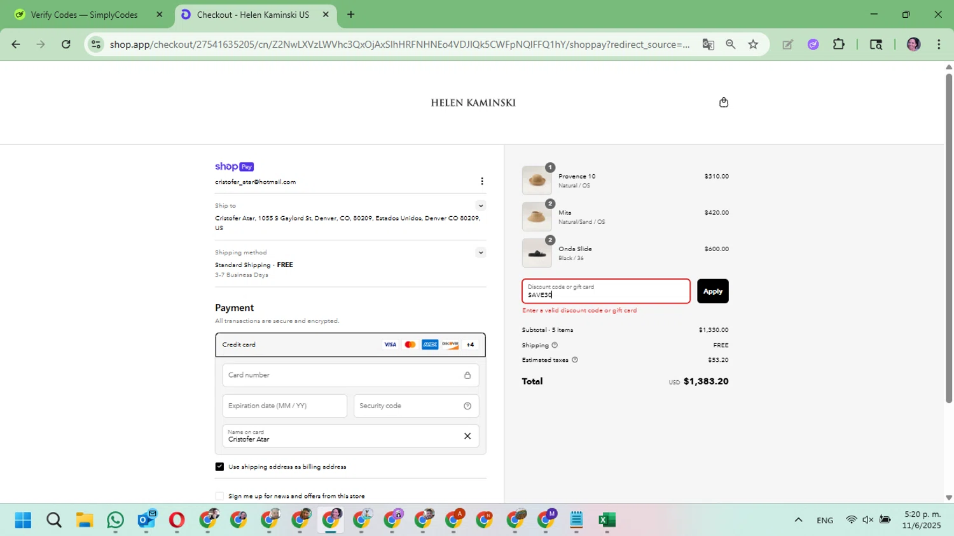The width and height of the screenshot is (954, 536).
Task: Open the notepad app in the taskbar
Action: [576, 520]
